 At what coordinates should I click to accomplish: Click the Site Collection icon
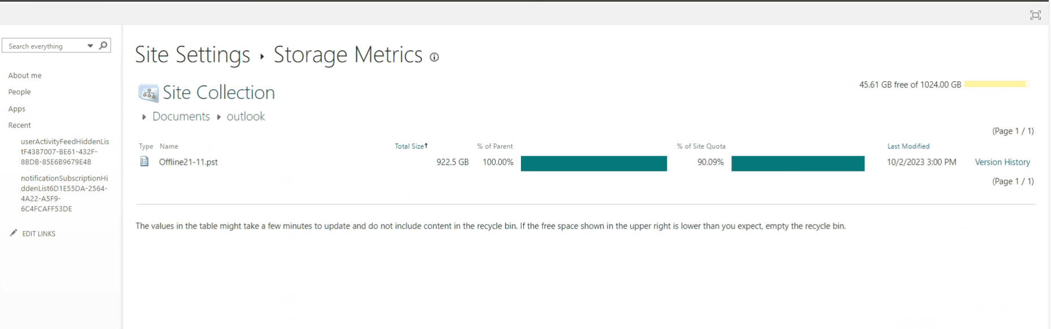pyautogui.click(x=148, y=93)
